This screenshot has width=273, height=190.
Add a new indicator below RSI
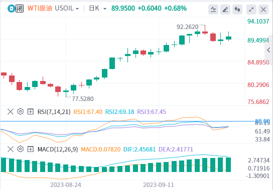click(30, 111)
